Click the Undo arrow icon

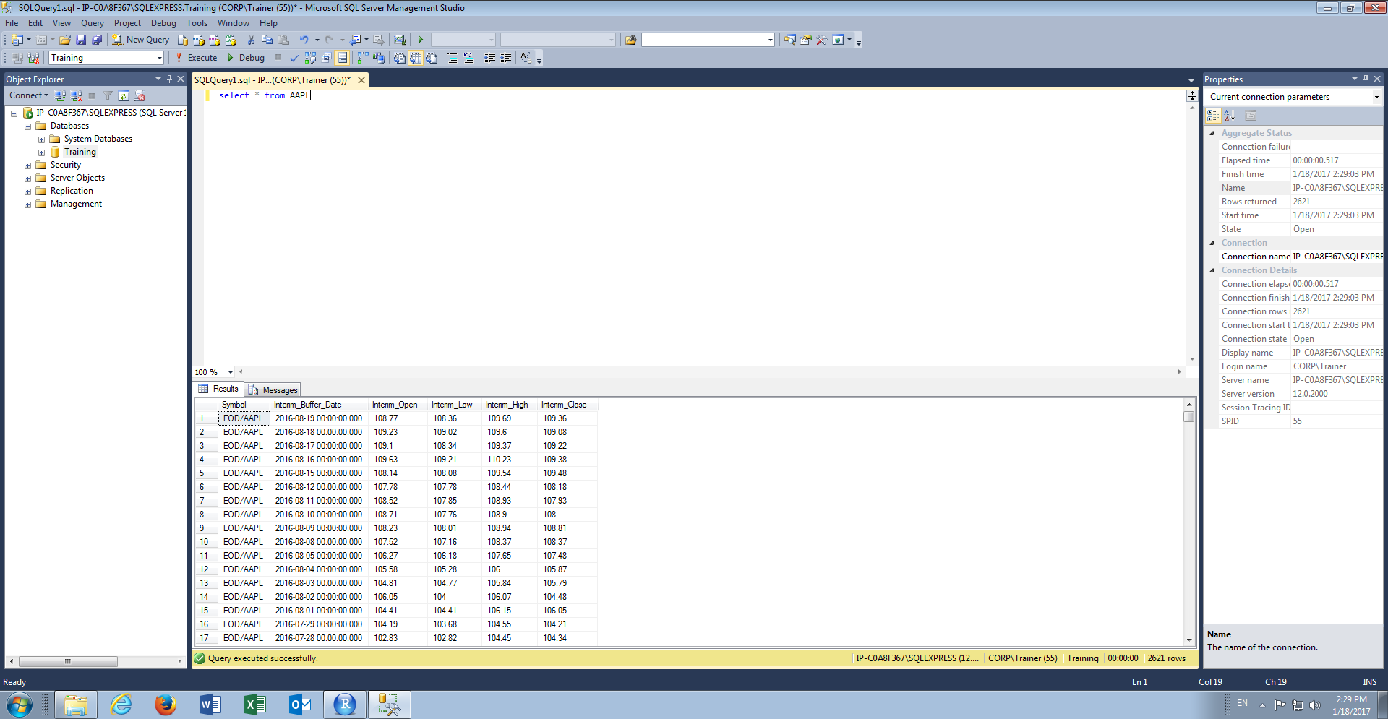(x=304, y=40)
